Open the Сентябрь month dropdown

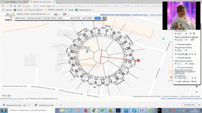tap(185, 54)
